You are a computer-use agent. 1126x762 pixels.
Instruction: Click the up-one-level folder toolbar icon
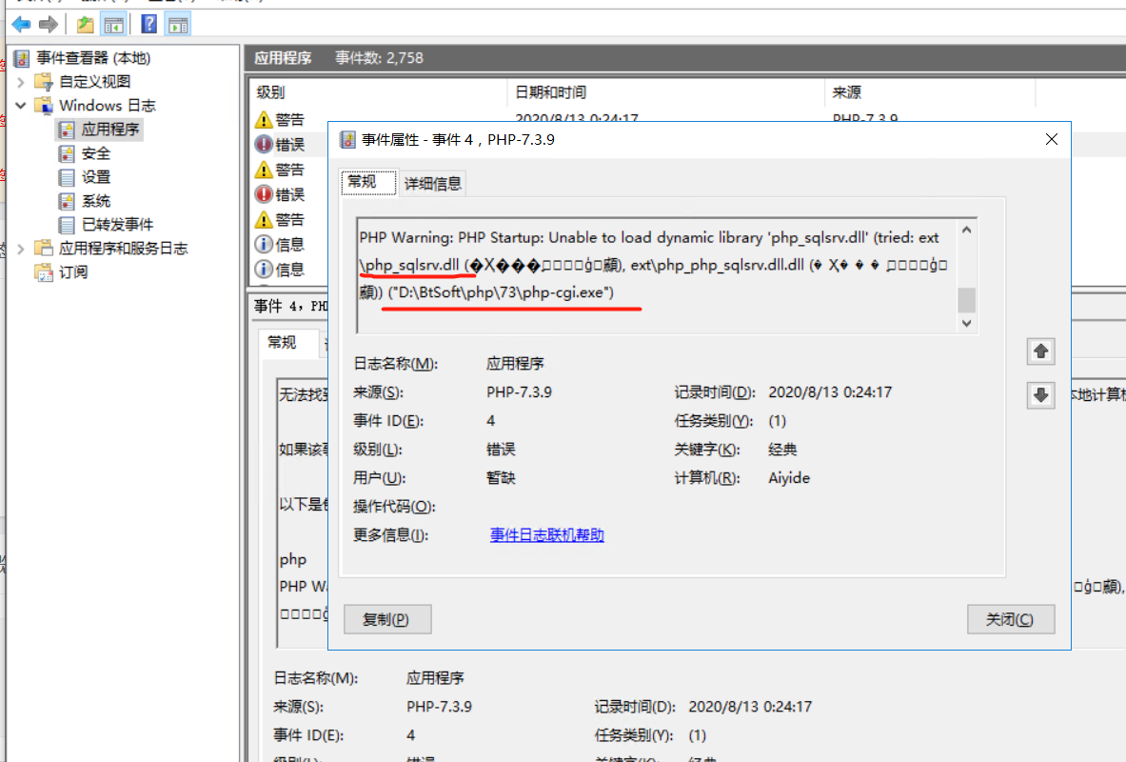tap(86, 25)
